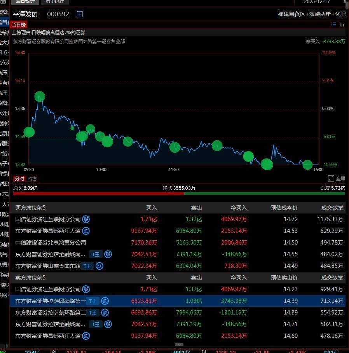Click 总买 6.09亿 label
Image resolution: width=349 pixels, height=353 pixels.
(x=25, y=188)
